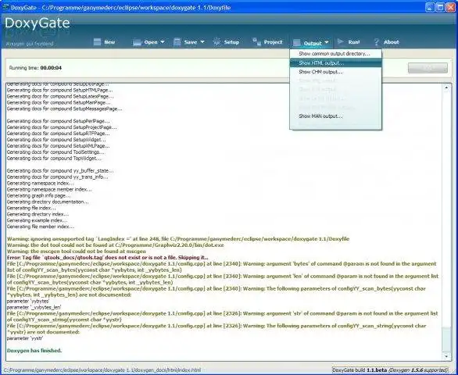Click 'Generating docs for compound yy_buffer_state...' line
The height and width of the screenshot is (375, 458).
point(60,171)
